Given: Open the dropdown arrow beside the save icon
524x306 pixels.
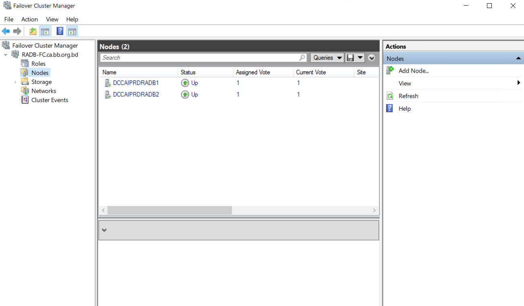Looking at the screenshot, I should coord(360,58).
